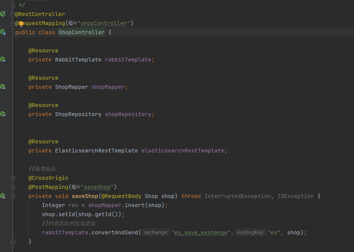Click the @RestController annotation
This screenshot has height=252, width=354.
(x=40, y=14)
